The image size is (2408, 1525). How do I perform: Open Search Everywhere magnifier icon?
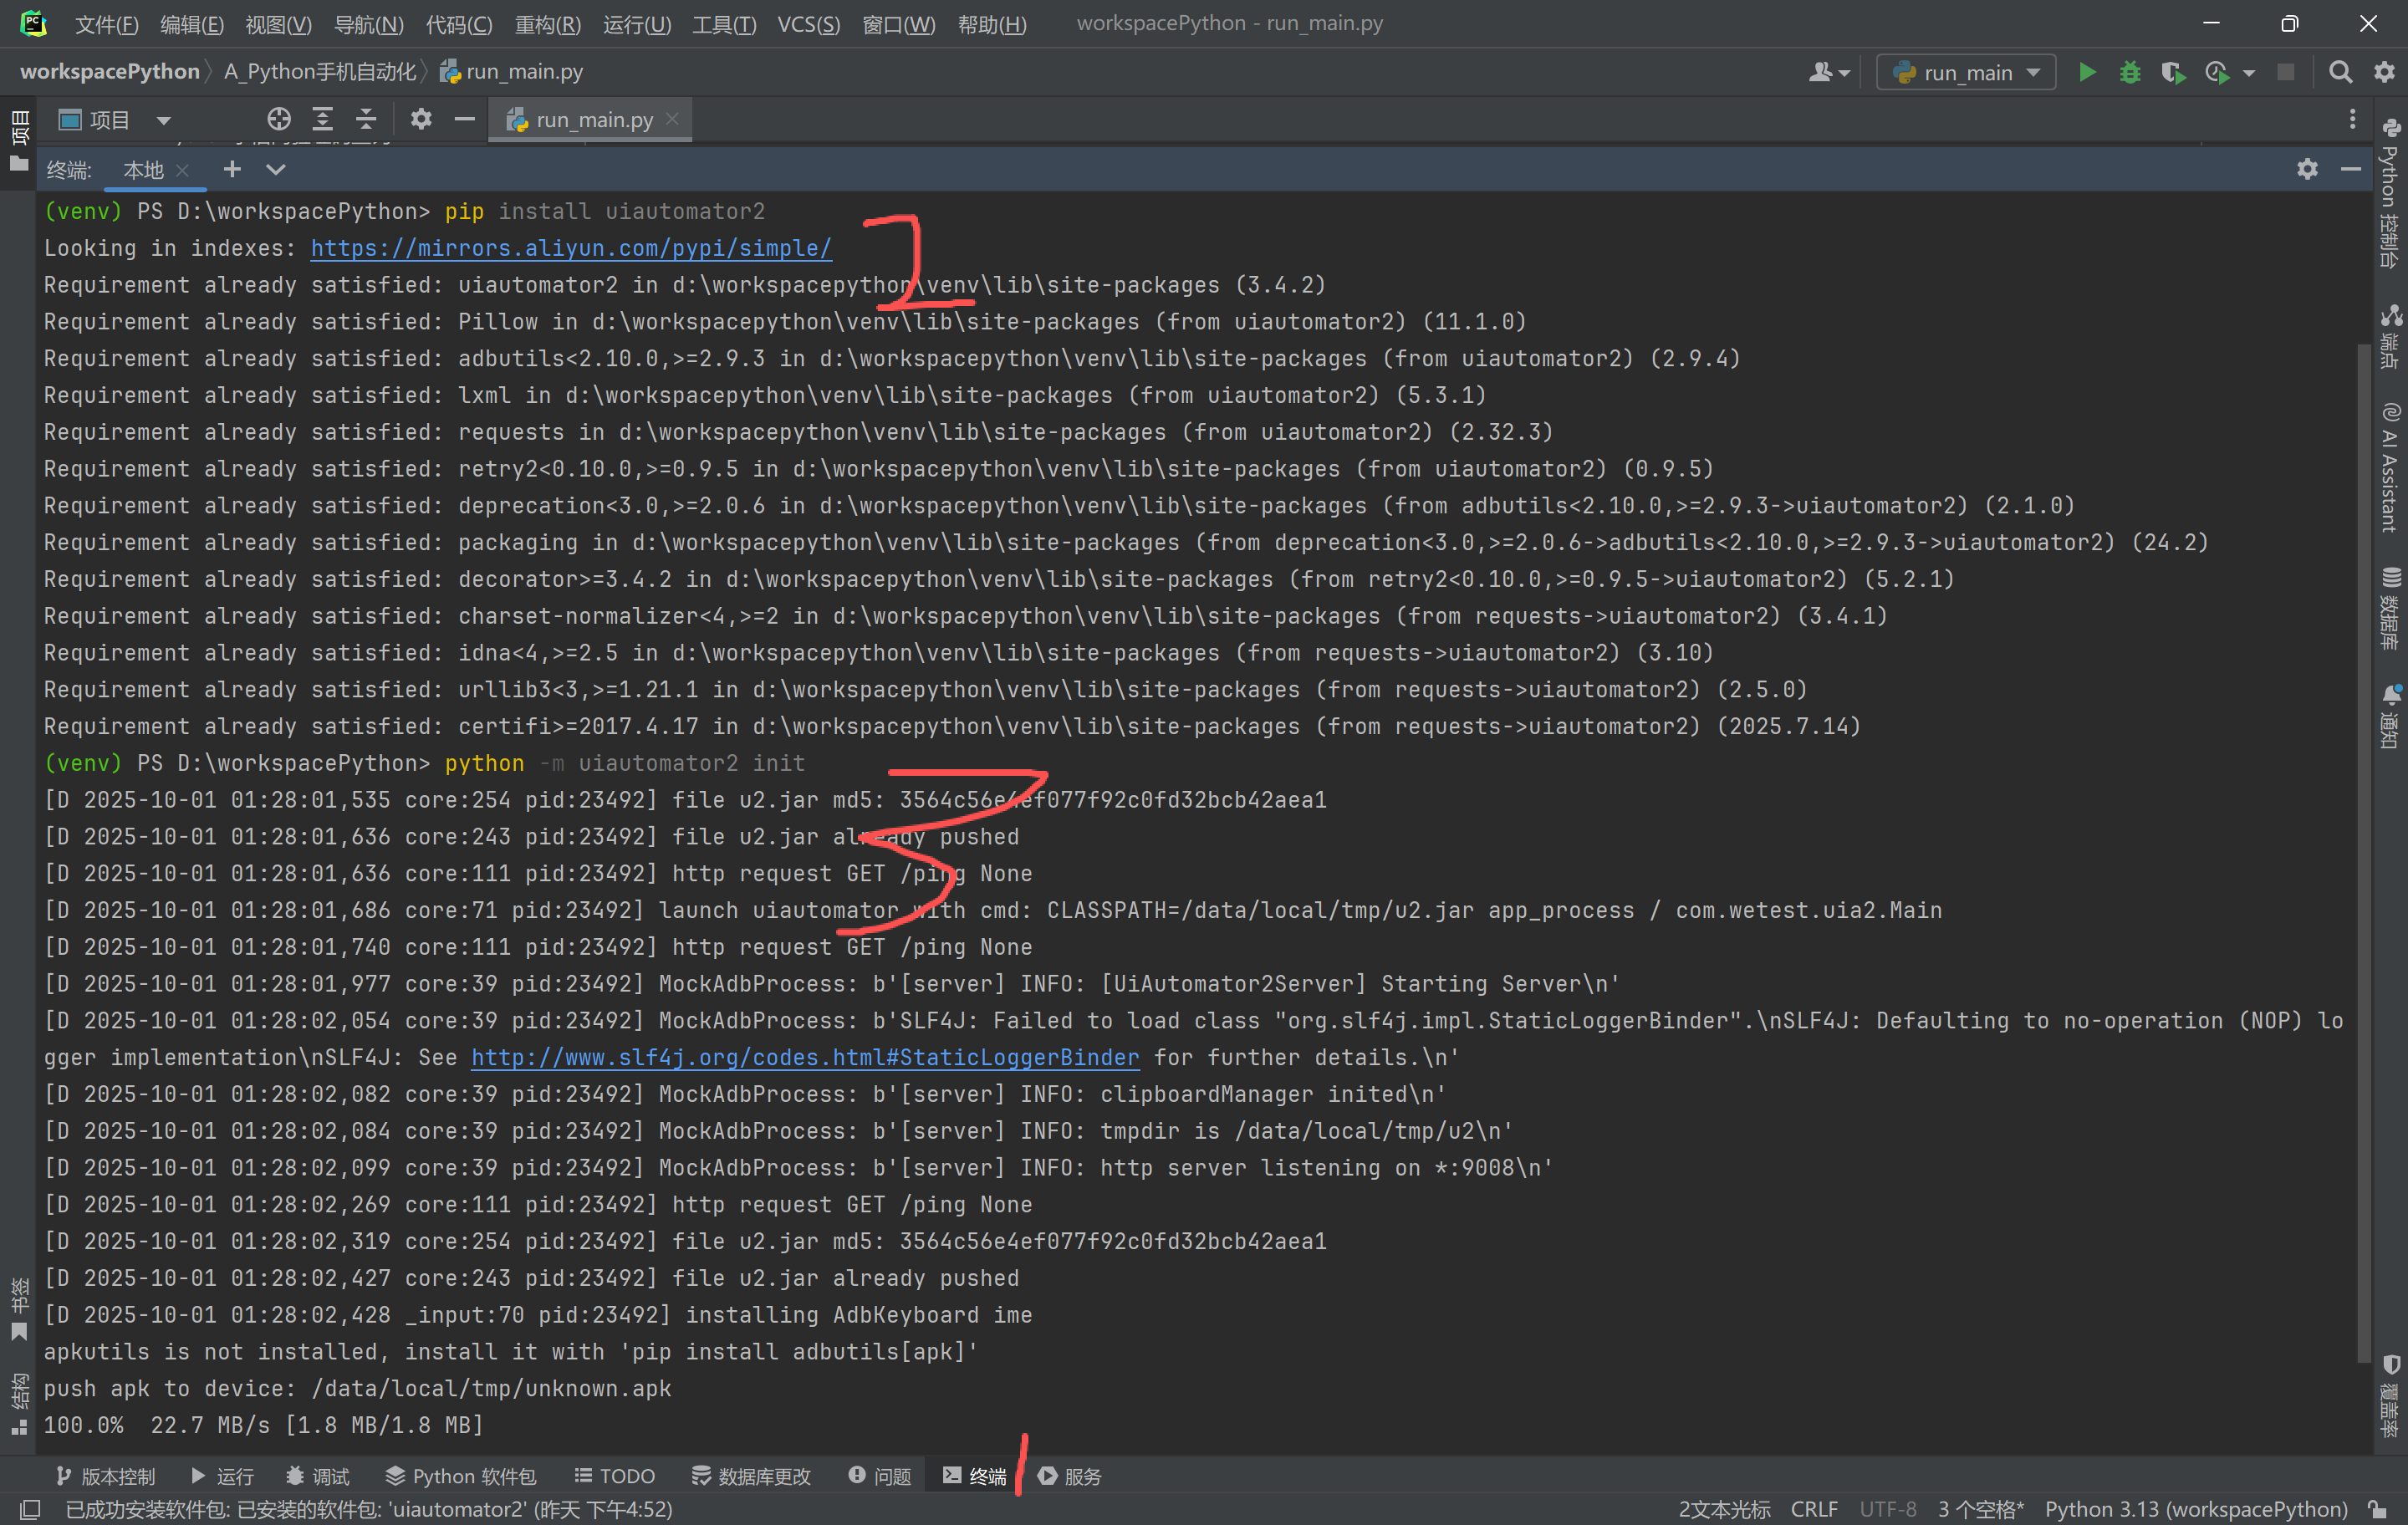point(2339,72)
